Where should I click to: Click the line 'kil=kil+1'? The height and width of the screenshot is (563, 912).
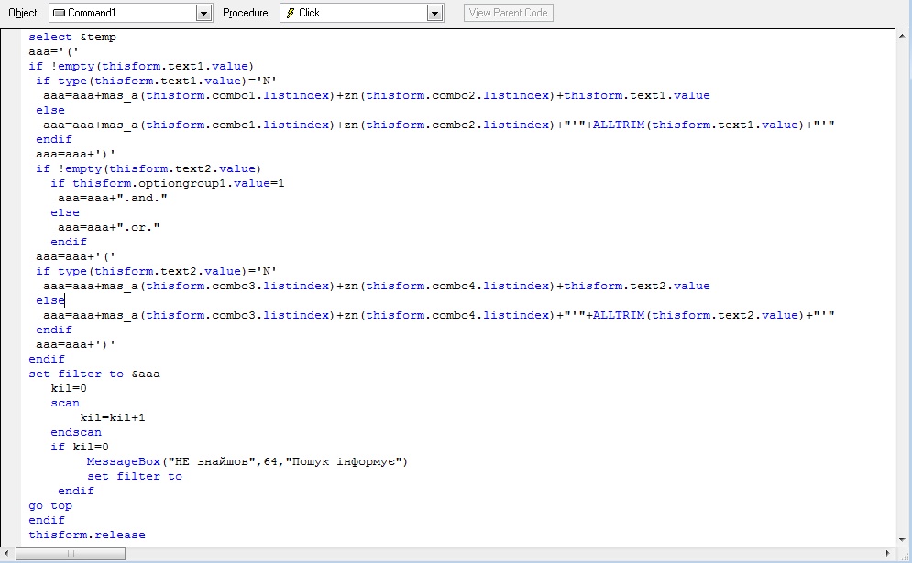point(113,417)
